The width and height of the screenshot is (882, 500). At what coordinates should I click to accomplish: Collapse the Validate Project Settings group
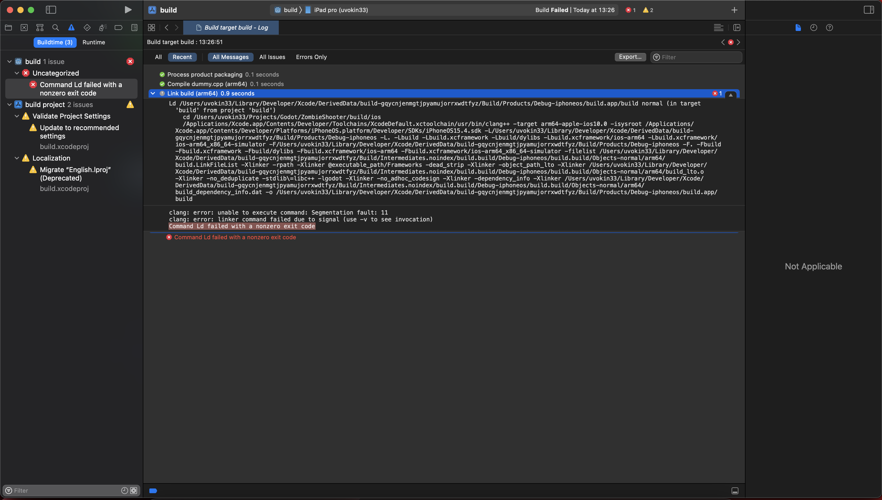click(x=17, y=116)
